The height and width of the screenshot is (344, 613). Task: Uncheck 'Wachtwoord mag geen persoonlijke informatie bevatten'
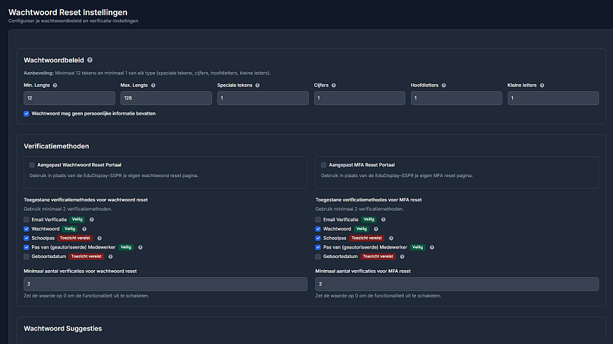pyautogui.click(x=27, y=114)
